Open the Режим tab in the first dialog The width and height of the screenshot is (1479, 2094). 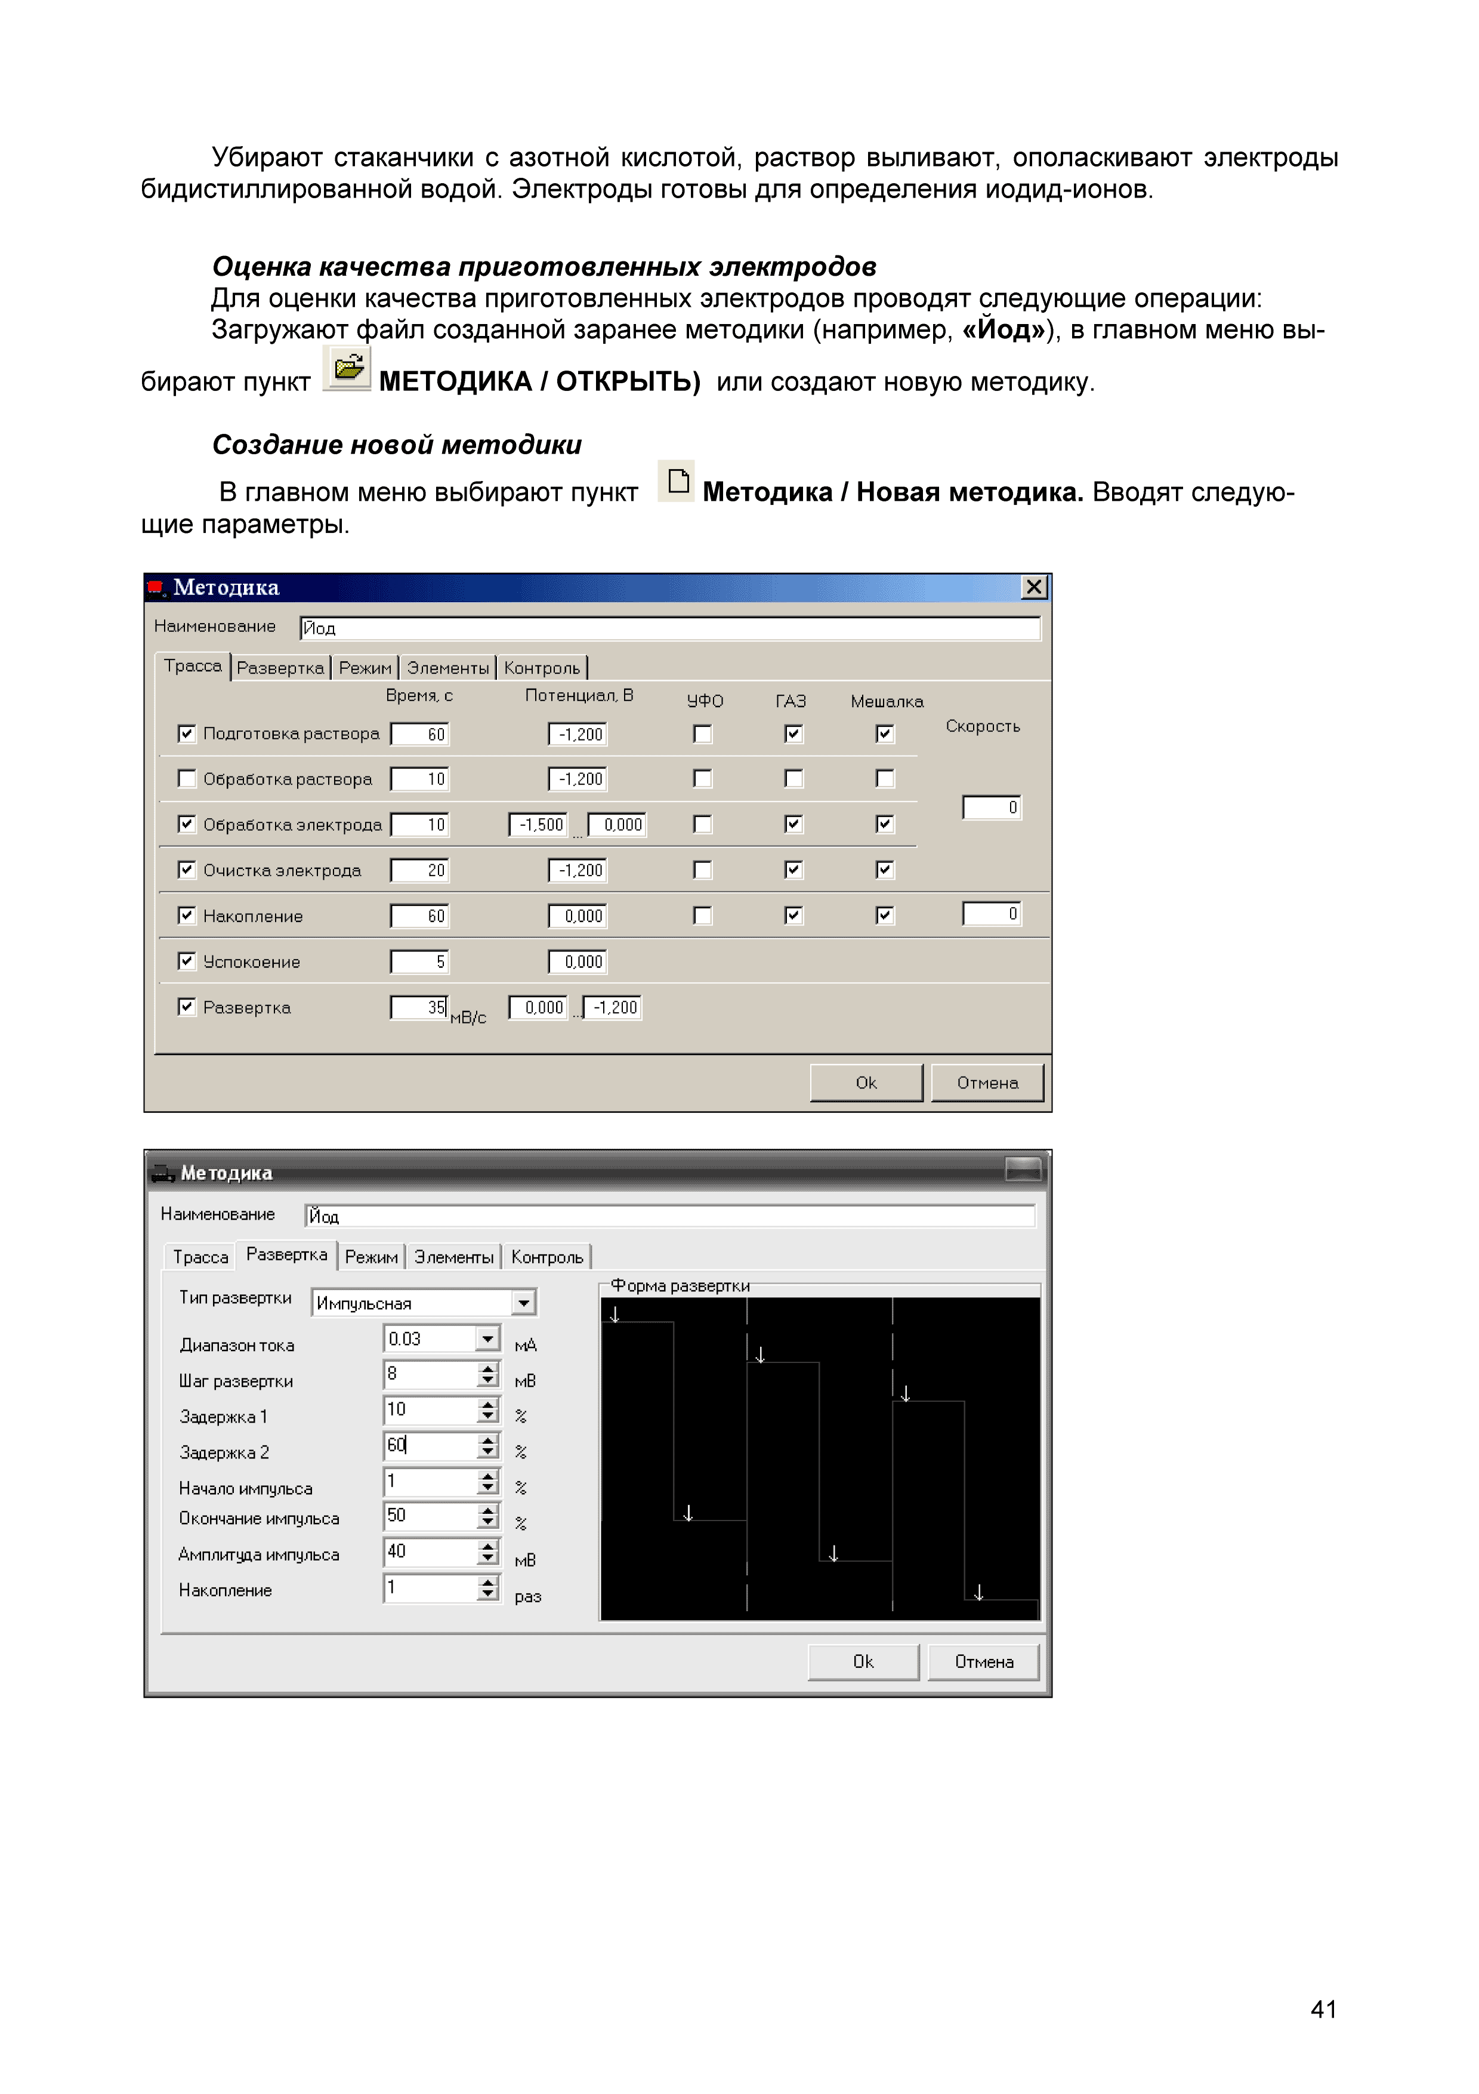pyautogui.click(x=365, y=668)
